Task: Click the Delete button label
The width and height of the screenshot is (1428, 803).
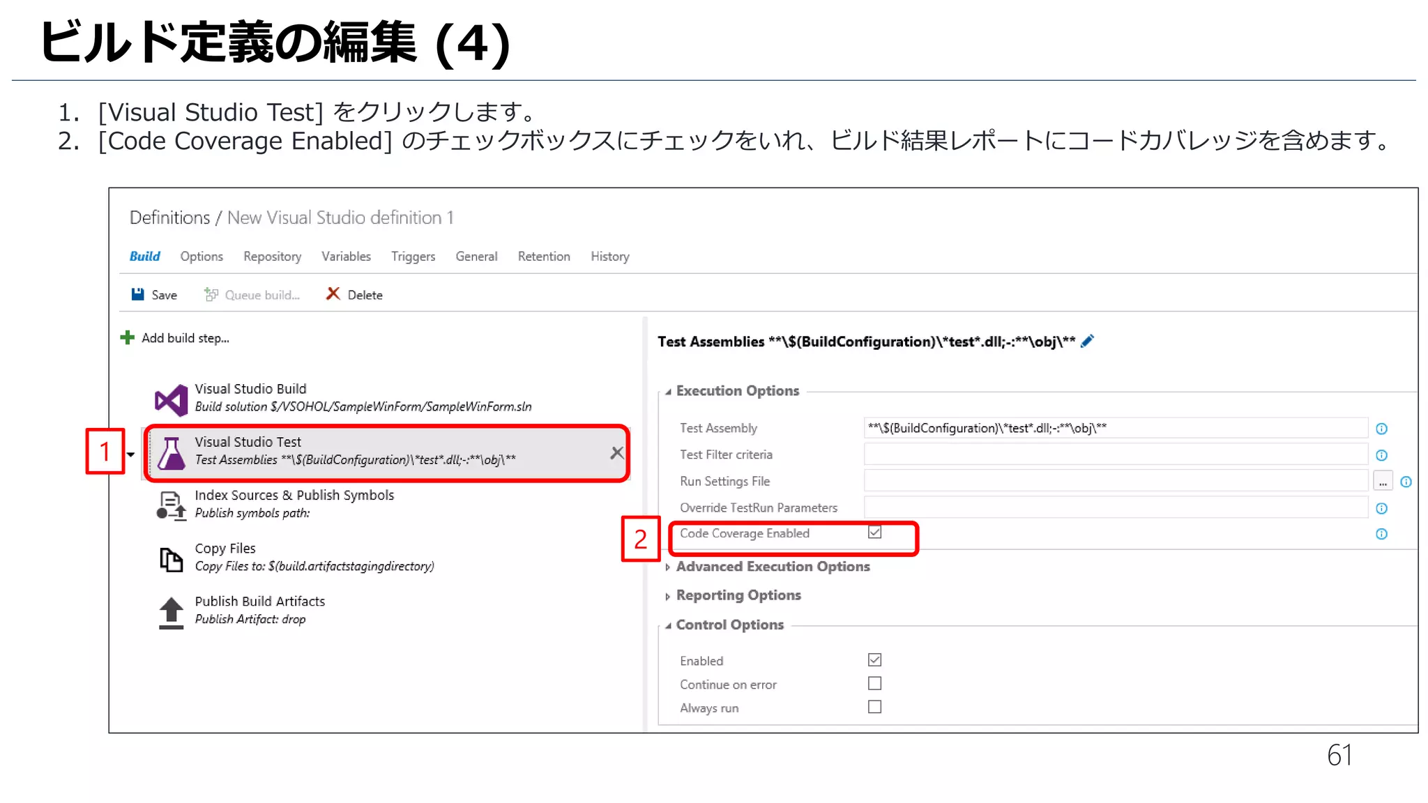Action: pyautogui.click(x=365, y=295)
